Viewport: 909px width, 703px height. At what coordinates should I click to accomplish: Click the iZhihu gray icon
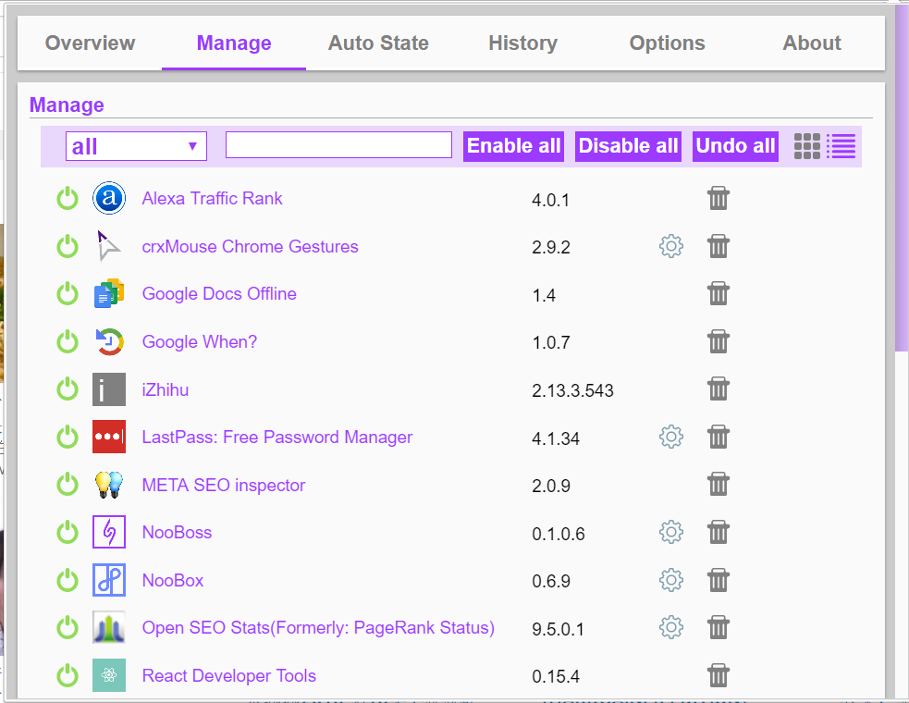(109, 389)
